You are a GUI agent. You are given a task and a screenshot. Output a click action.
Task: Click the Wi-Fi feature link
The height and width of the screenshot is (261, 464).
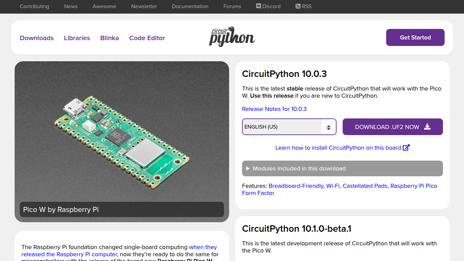(333, 186)
